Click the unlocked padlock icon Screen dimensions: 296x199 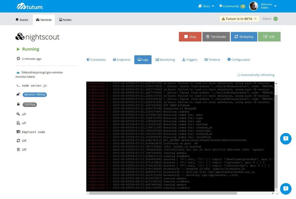click(x=18, y=94)
